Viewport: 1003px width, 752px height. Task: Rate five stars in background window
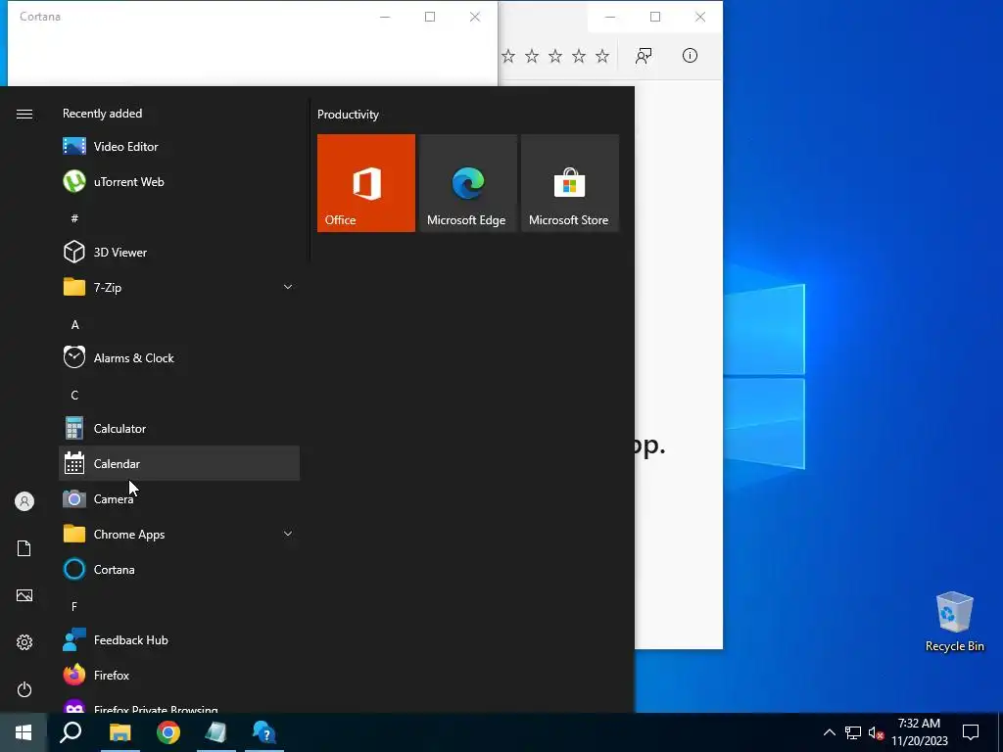point(602,56)
